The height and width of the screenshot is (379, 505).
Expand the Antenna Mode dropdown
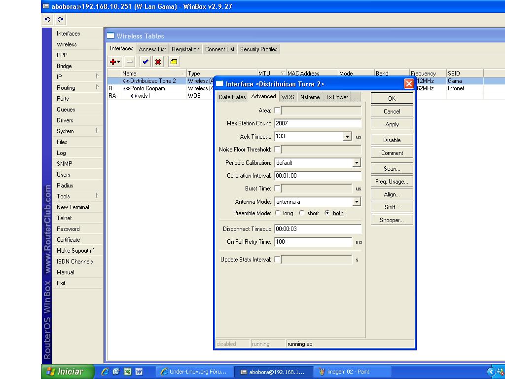tap(357, 202)
